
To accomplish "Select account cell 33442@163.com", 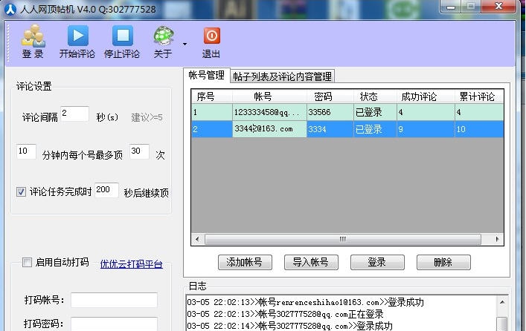I will (x=269, y=129).
